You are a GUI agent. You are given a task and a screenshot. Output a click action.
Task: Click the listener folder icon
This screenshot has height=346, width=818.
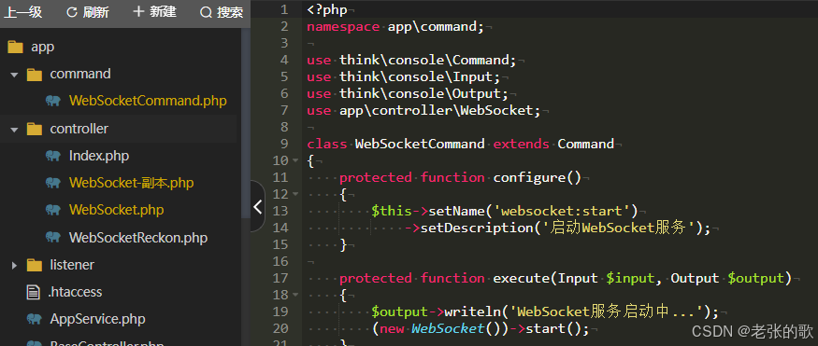pos(34,265)
